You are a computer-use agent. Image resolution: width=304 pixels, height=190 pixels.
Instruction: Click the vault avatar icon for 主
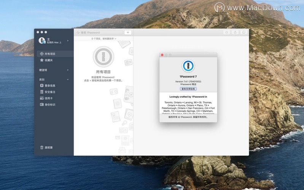point(42,41)
